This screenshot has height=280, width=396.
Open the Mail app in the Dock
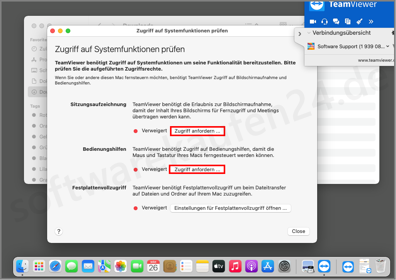point(88,266)
